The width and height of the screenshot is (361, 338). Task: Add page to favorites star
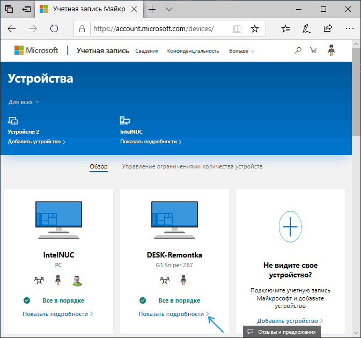255,29
